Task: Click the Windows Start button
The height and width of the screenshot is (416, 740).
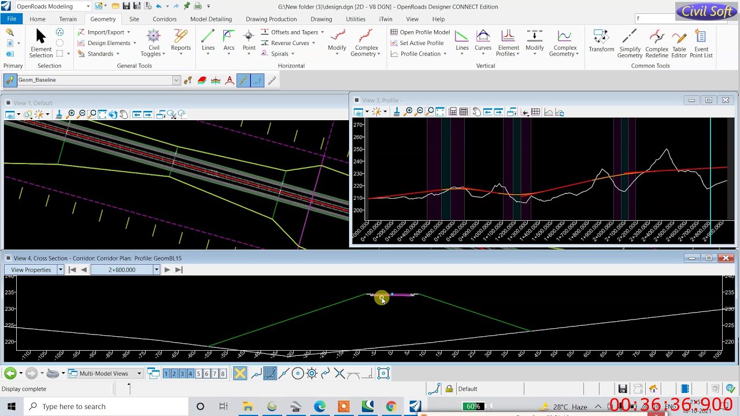Action: pyautogui.click(x=12, y=407)
